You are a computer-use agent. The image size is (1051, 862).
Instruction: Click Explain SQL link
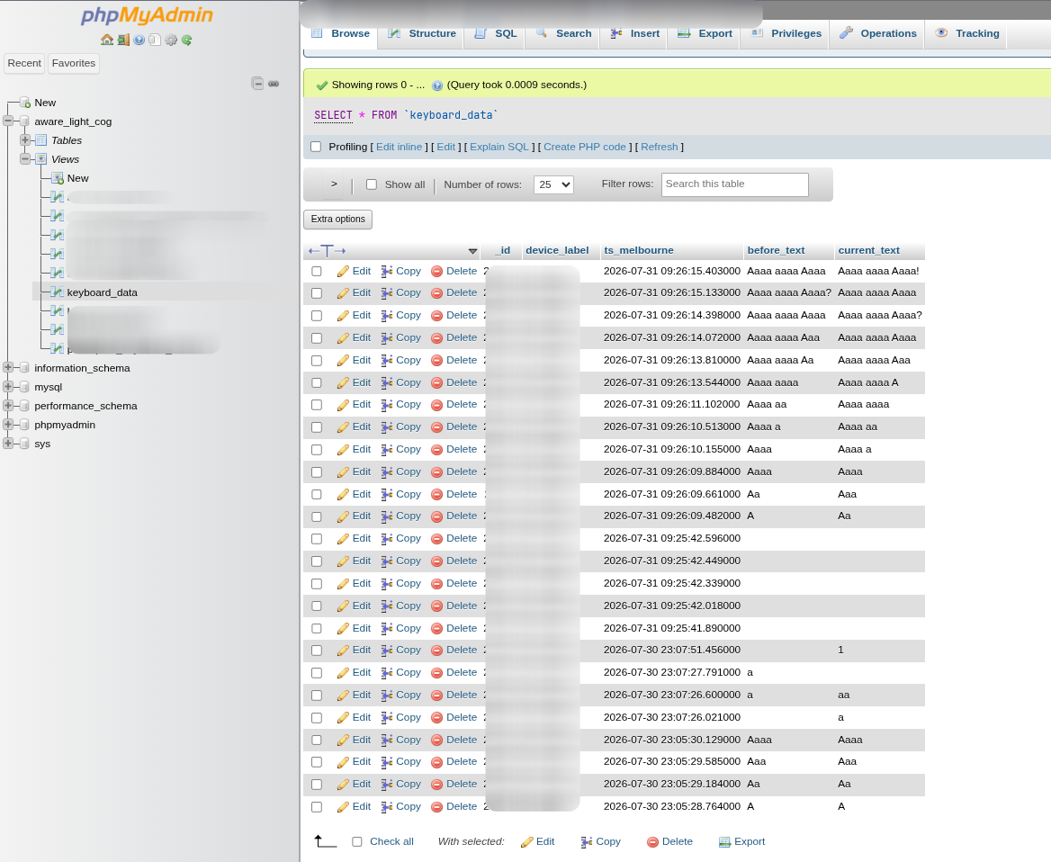(499, 147)
